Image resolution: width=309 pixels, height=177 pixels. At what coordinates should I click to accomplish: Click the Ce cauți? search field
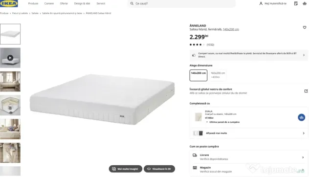point(181,3)
